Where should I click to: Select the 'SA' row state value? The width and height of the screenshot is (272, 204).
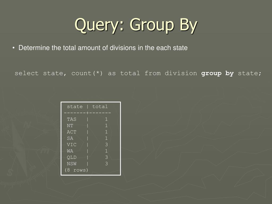(x=70, y=138)
